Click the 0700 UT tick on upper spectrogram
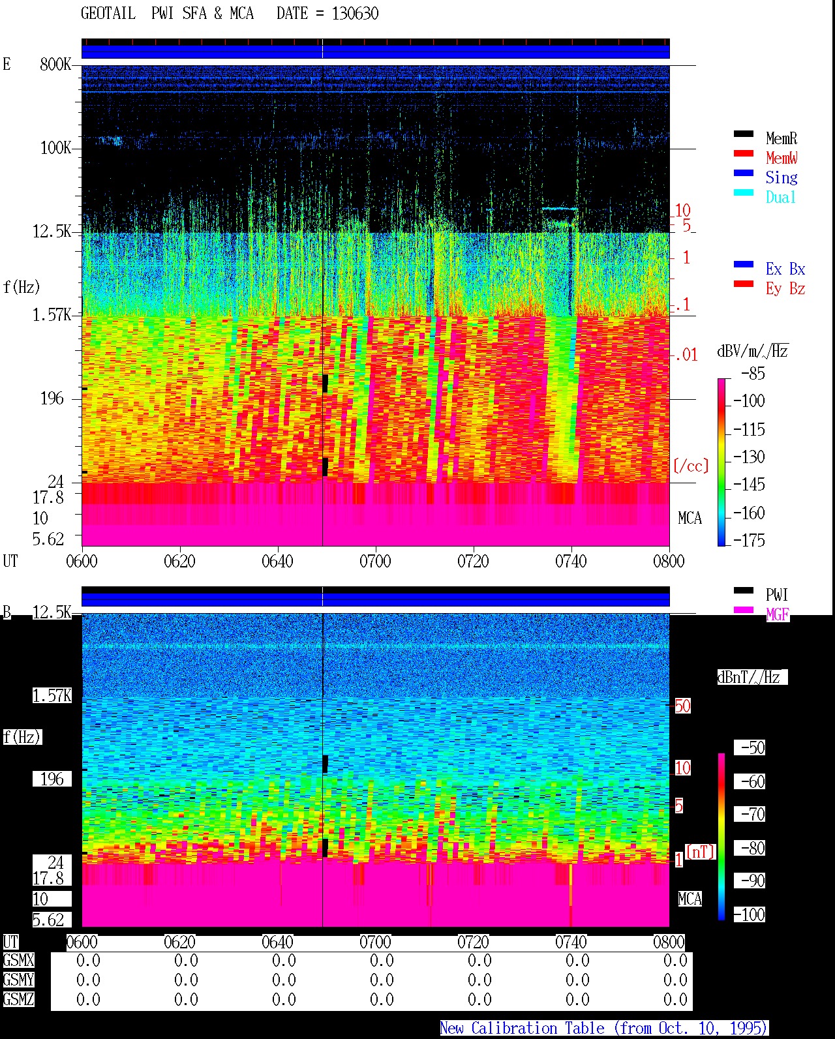835x1039 pixels. coord(375,561)
